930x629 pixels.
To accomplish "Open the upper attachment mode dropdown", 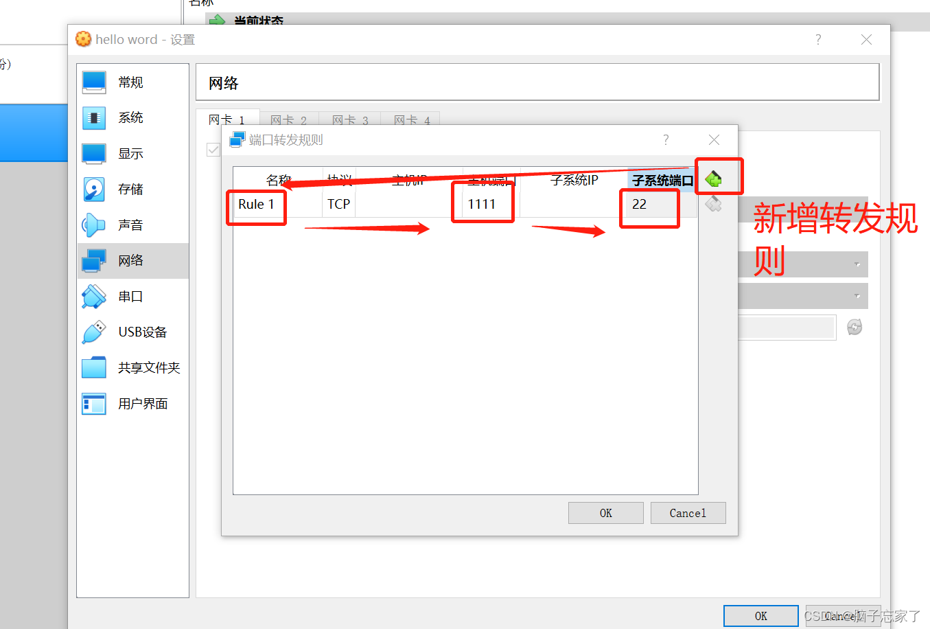I will click(856, 264).
